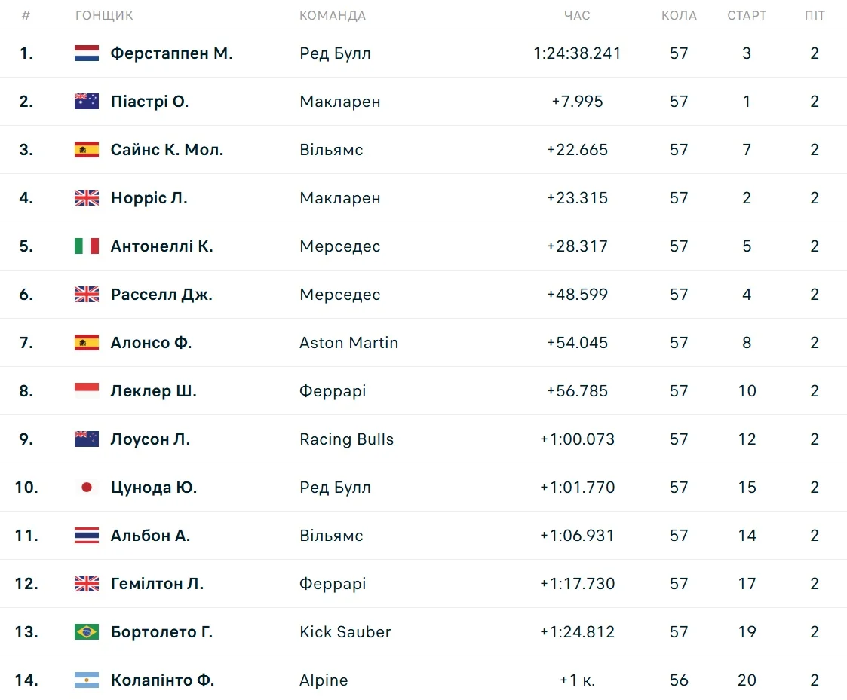The width and height of the screenshot is (847, 700).
Task: Click the ЧАС column header
Action: (x=577, y=15)
